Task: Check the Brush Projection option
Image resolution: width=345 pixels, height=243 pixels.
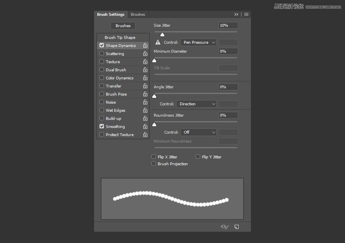Action: 154,164
